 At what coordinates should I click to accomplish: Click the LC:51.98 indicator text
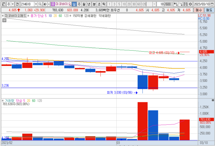(x=204, y=16)
